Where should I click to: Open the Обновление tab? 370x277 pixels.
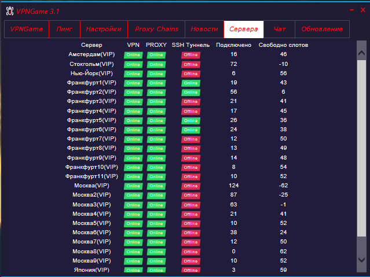coord(322,29)
